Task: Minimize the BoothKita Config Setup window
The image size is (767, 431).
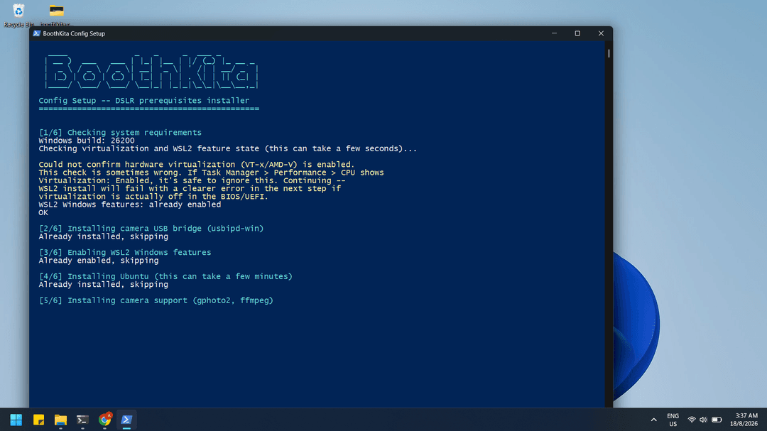Action: pos(554,33)
